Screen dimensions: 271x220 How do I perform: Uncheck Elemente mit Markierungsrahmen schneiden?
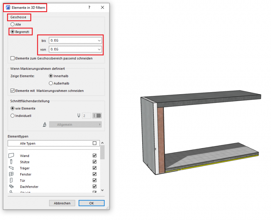[x=13, y=91]
